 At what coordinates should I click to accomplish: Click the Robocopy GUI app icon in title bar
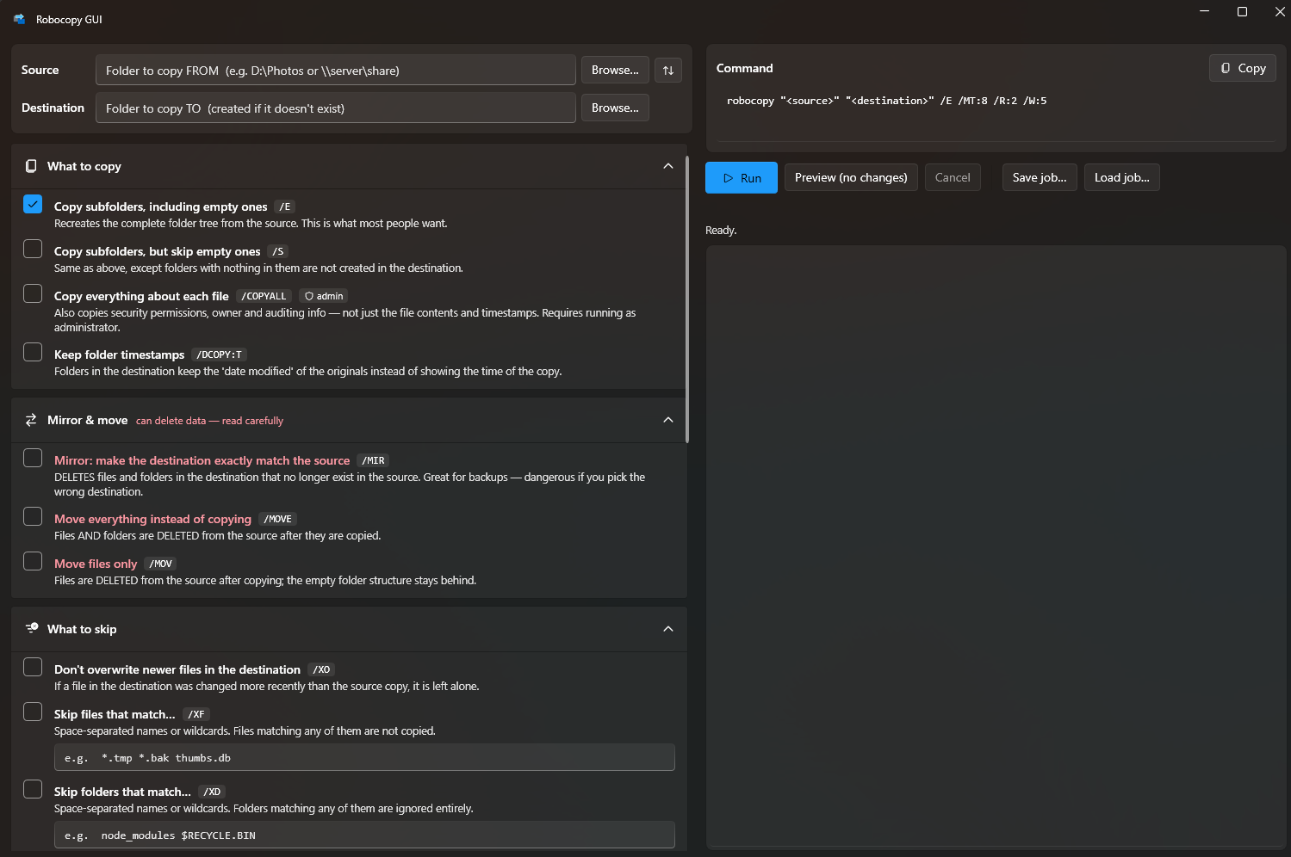[19, 19]
